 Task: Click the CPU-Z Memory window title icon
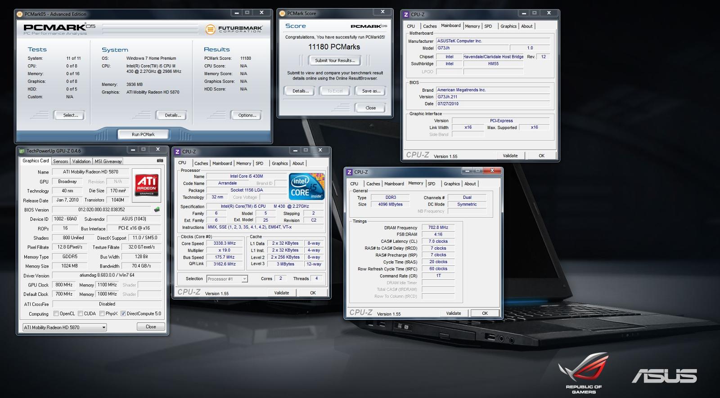[x=349, y=172]
